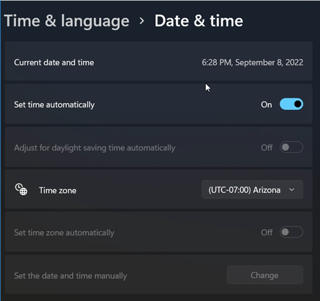Open the (UTC-07:00) Arizona time zone dropdown

tap(252, 190)
